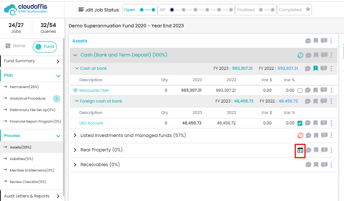Open three-dot menu for Macquarie CMA
The image size is (344, 201).
(331, 90)
